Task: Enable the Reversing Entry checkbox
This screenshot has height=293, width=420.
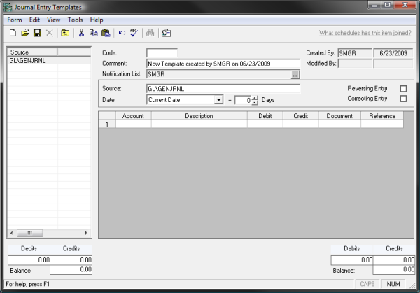Action: pyautogui.click(x=402, y=89)
